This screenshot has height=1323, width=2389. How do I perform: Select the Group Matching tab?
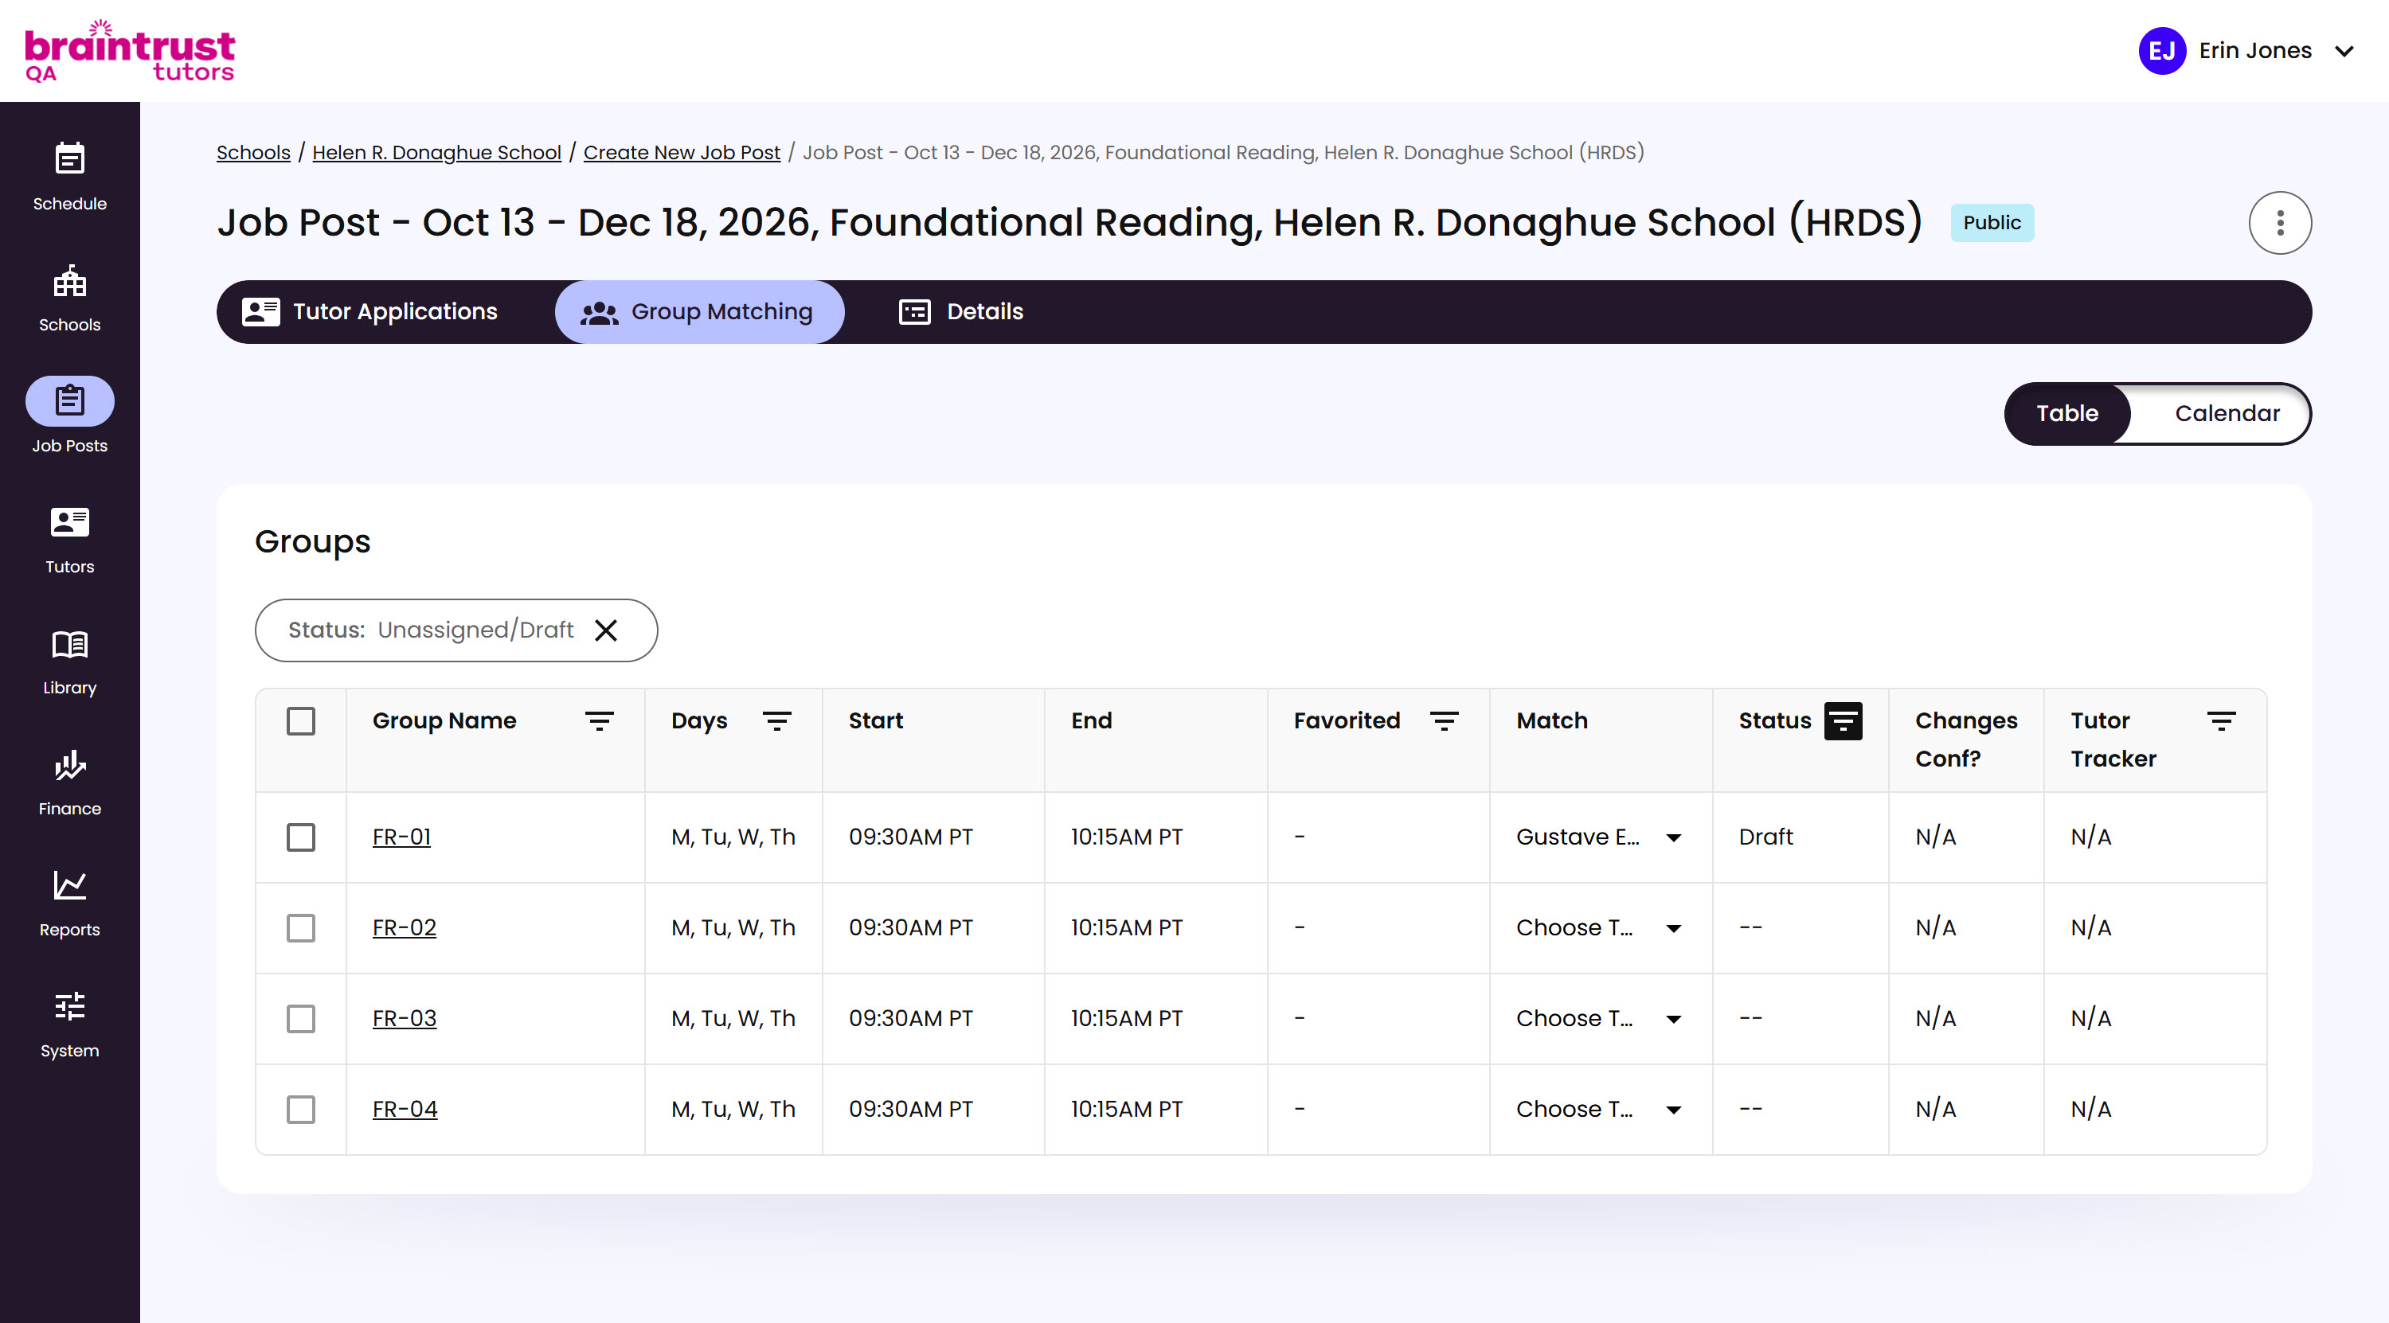click(698, 311)
